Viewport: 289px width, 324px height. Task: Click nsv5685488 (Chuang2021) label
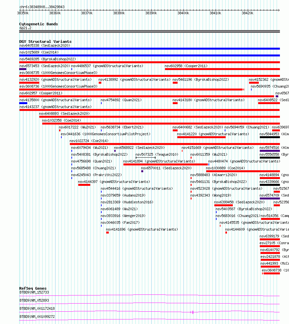click(94, 168)
